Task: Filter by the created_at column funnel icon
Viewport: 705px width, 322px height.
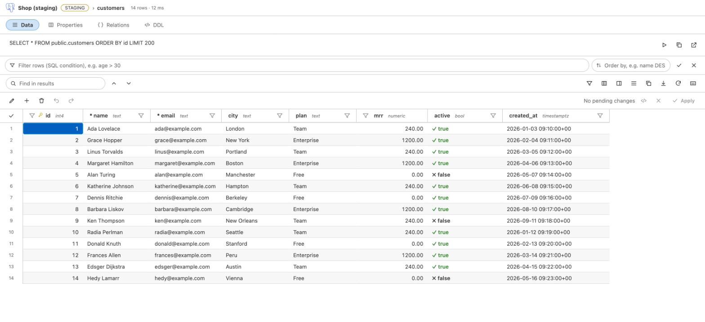Action: (x=600, y=116)
